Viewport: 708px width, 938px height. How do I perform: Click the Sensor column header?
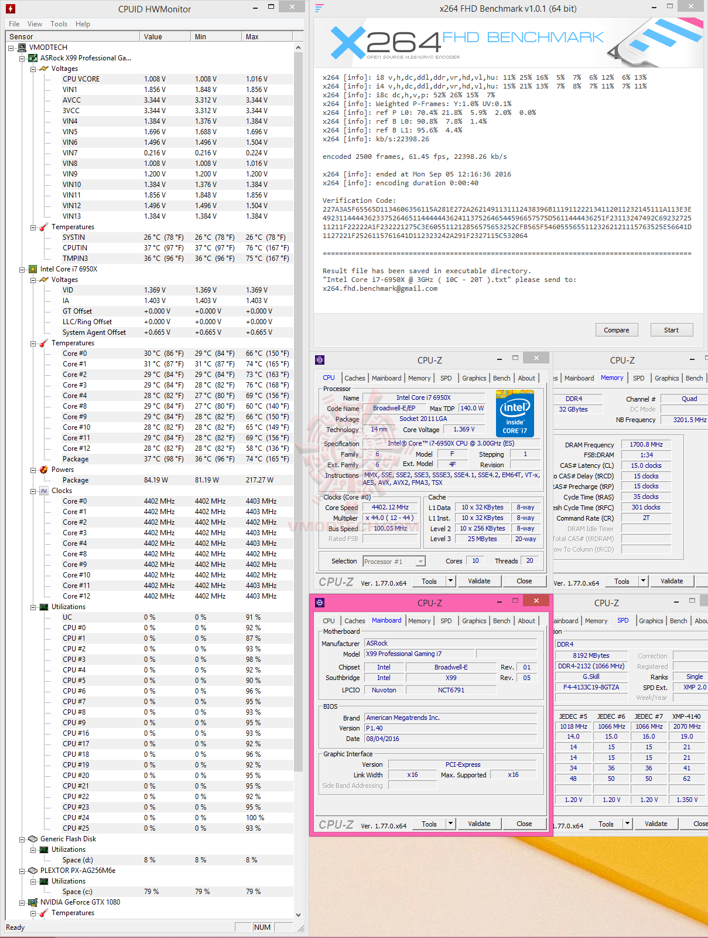(73, 36)
